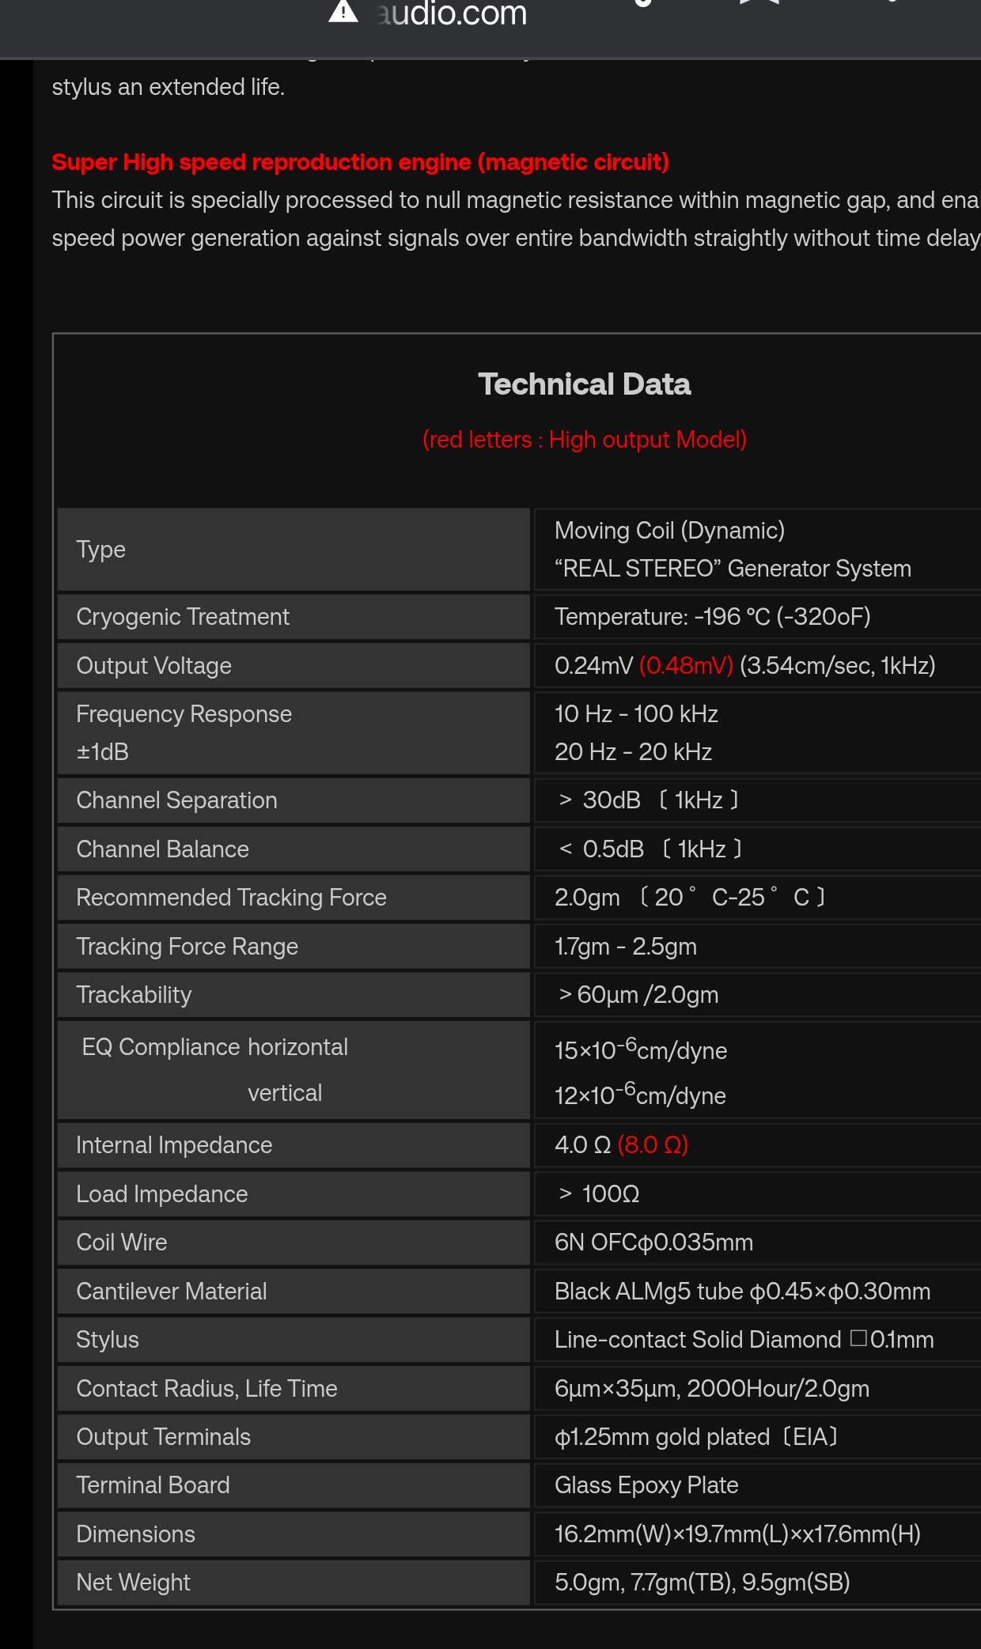Select the 6N OFC coil wire value
The width and height of the screenshot is (981, 1649).
click(x=653, y=1242)
